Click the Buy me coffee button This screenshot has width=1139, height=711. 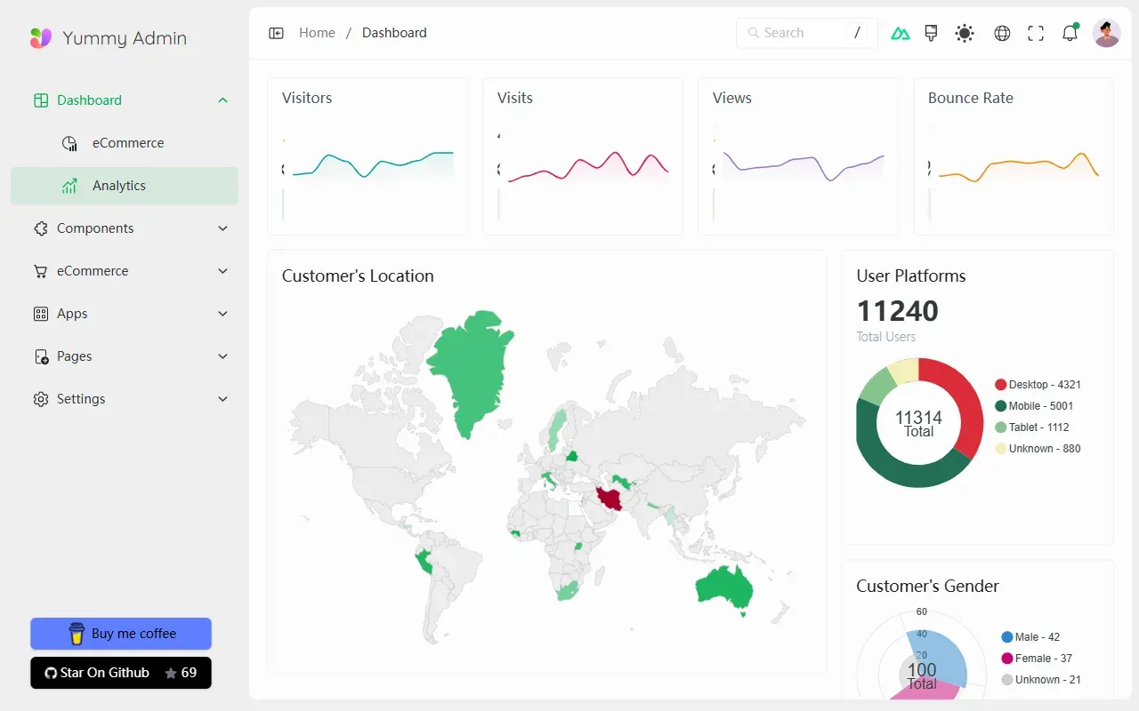pyautogui.click(x=121, y=634)
